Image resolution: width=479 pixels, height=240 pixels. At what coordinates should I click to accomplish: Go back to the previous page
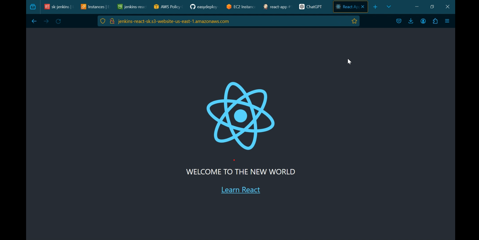34,22
